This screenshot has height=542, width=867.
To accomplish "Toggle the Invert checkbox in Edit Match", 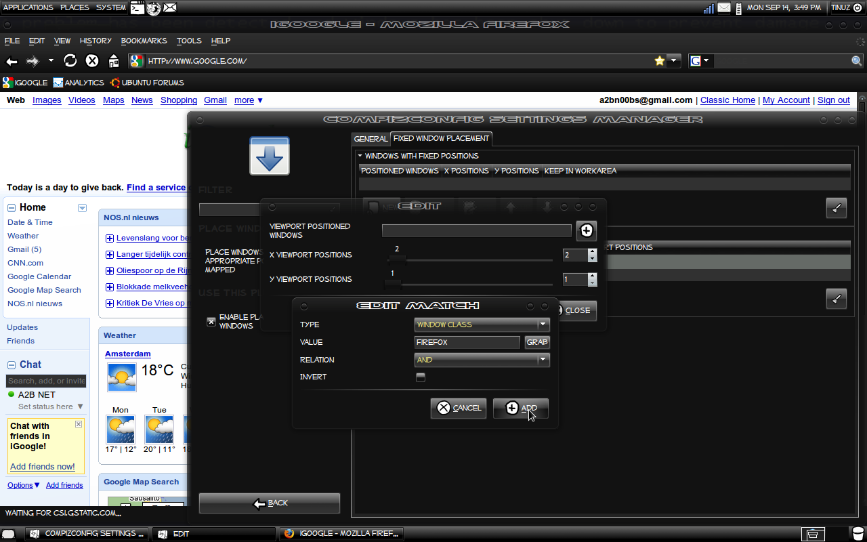I will (x=421, y=377).
